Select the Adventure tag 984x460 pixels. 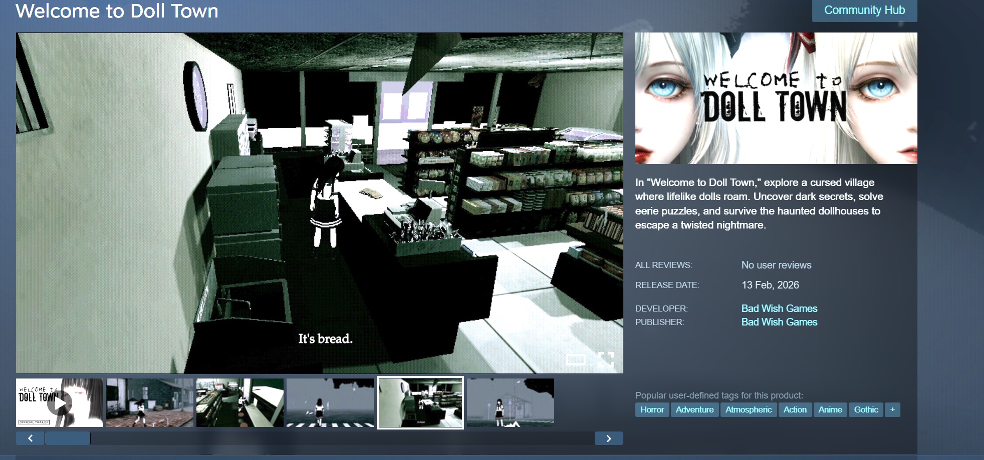[x=694, y=409]
